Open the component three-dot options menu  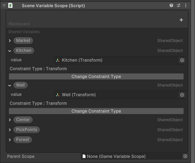pos(186,5)
